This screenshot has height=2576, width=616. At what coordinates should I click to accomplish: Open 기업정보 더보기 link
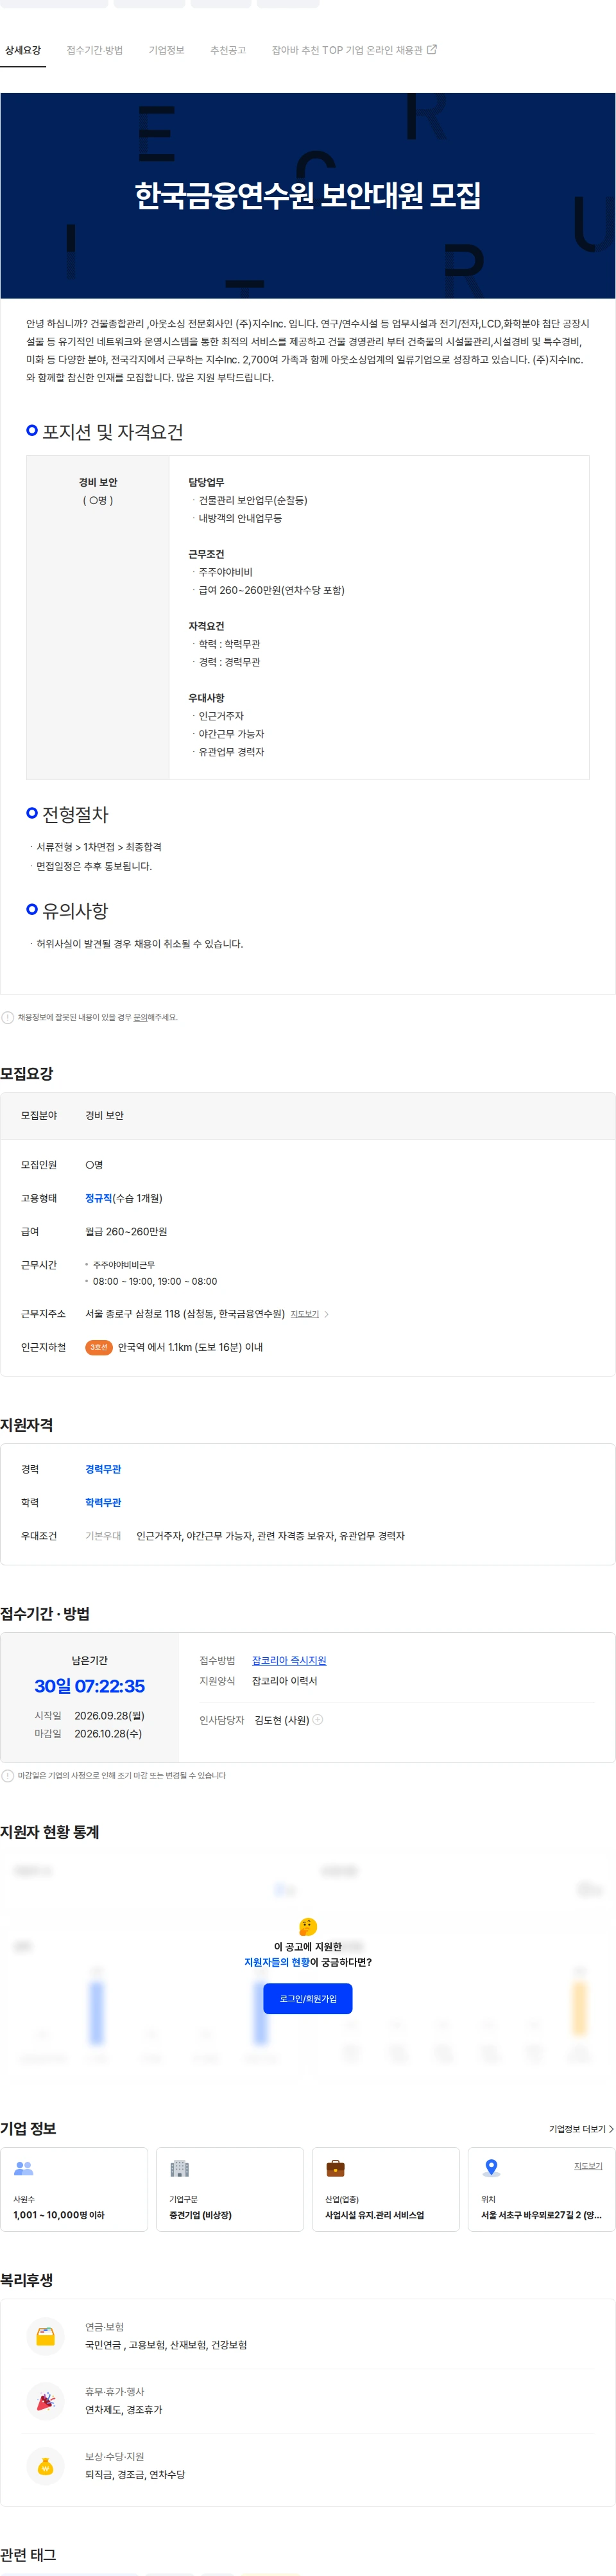click(x=581, y=2129)
